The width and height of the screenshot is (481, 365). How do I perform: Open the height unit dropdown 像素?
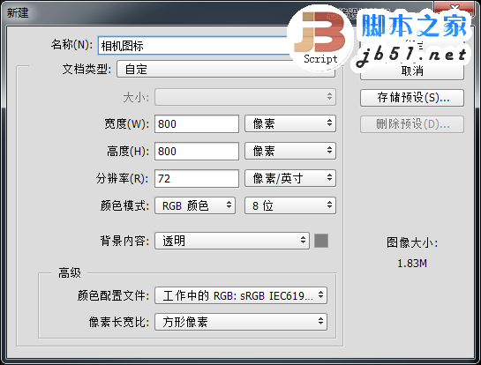[x=290, y=151]
